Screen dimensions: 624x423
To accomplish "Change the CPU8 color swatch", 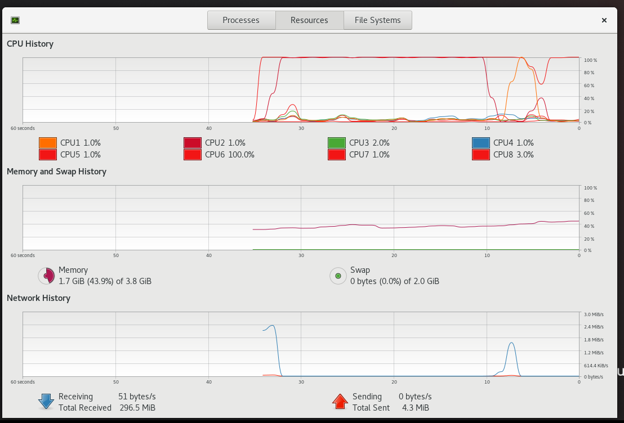I will point(481,155).
